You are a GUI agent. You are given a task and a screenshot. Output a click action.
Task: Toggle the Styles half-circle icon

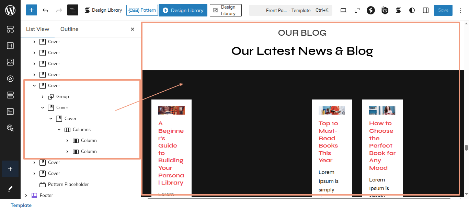[x=412, y=10]
